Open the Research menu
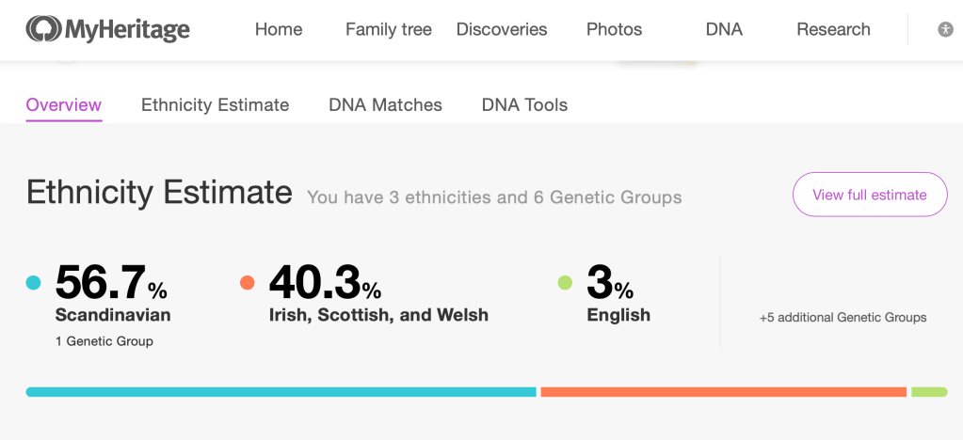The image size is (963, 440). [833, 30]
